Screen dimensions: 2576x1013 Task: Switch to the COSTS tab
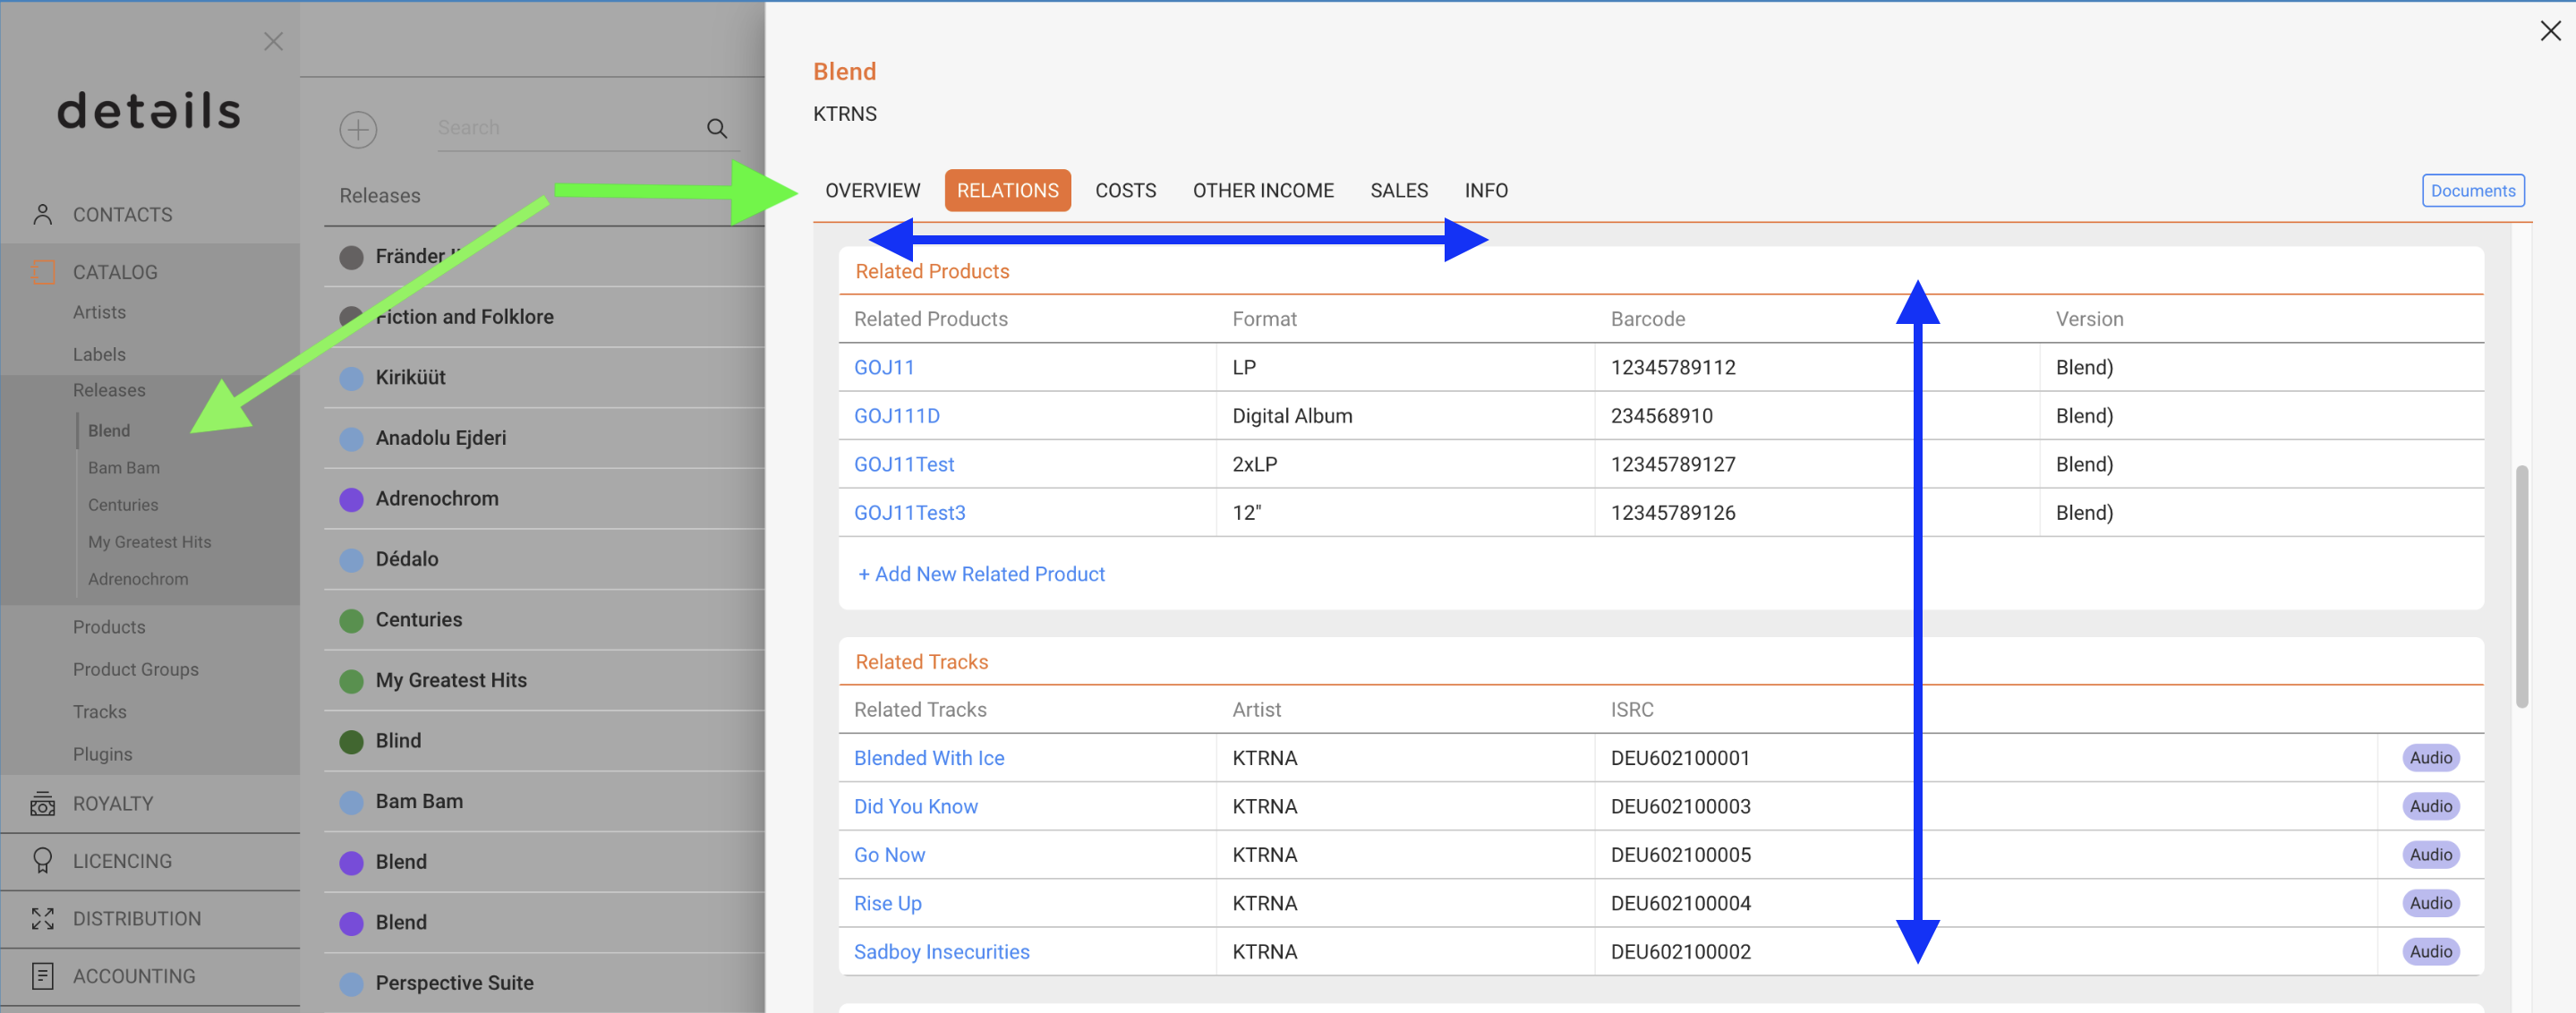pos(1125,190)
